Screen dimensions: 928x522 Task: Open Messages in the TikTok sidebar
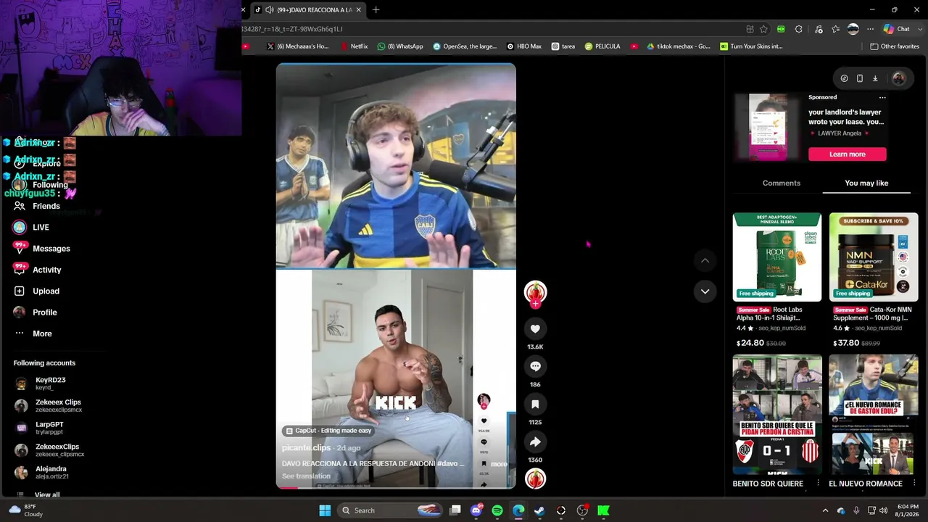point(51,249)
